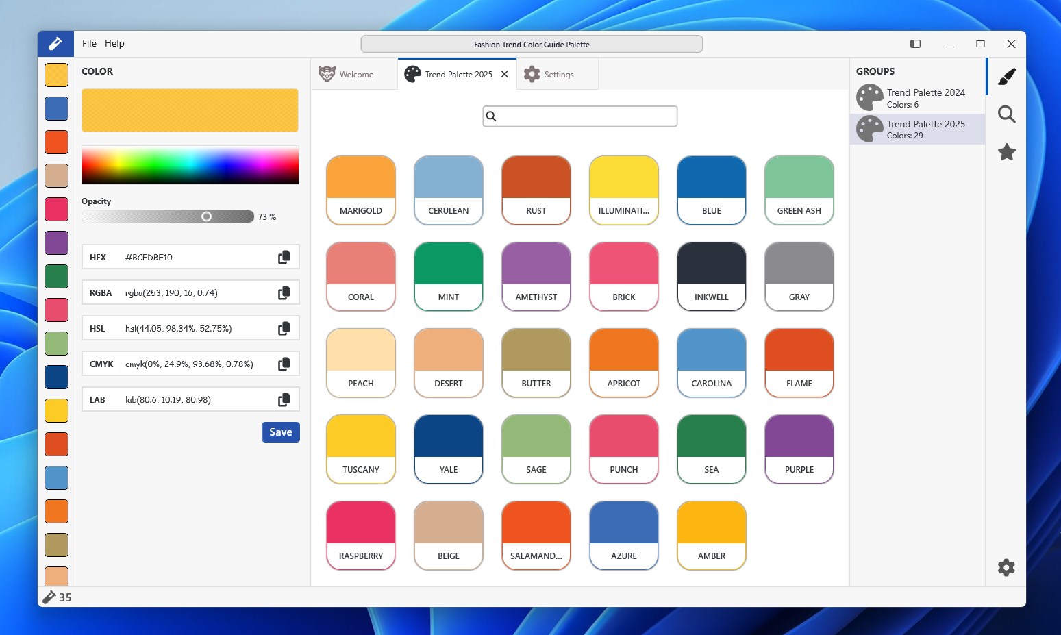The image size is (1061, 635).
Task: Edit the HEX value field
Action: click(x=190, y=257)
